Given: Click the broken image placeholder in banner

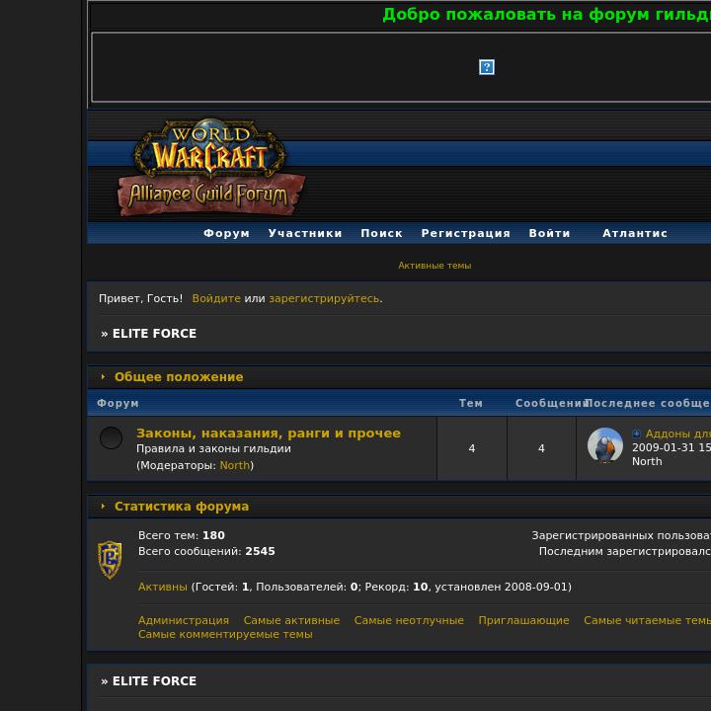Looking at the screenshot, I should [487, 67].
